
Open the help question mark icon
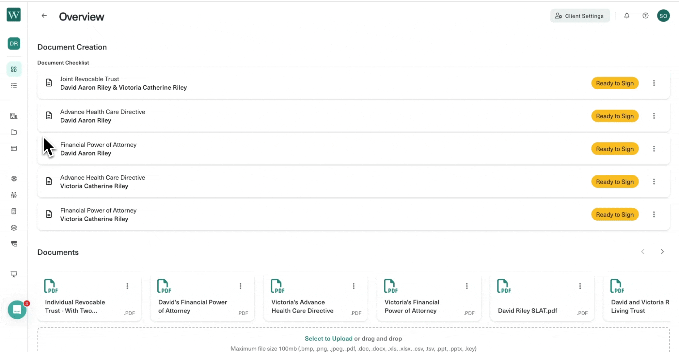coord(645,16)
